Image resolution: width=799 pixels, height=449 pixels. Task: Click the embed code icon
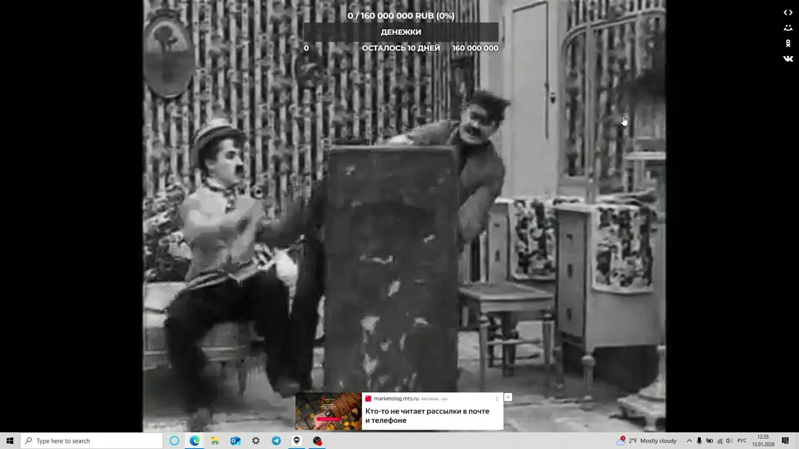[788, 12]
